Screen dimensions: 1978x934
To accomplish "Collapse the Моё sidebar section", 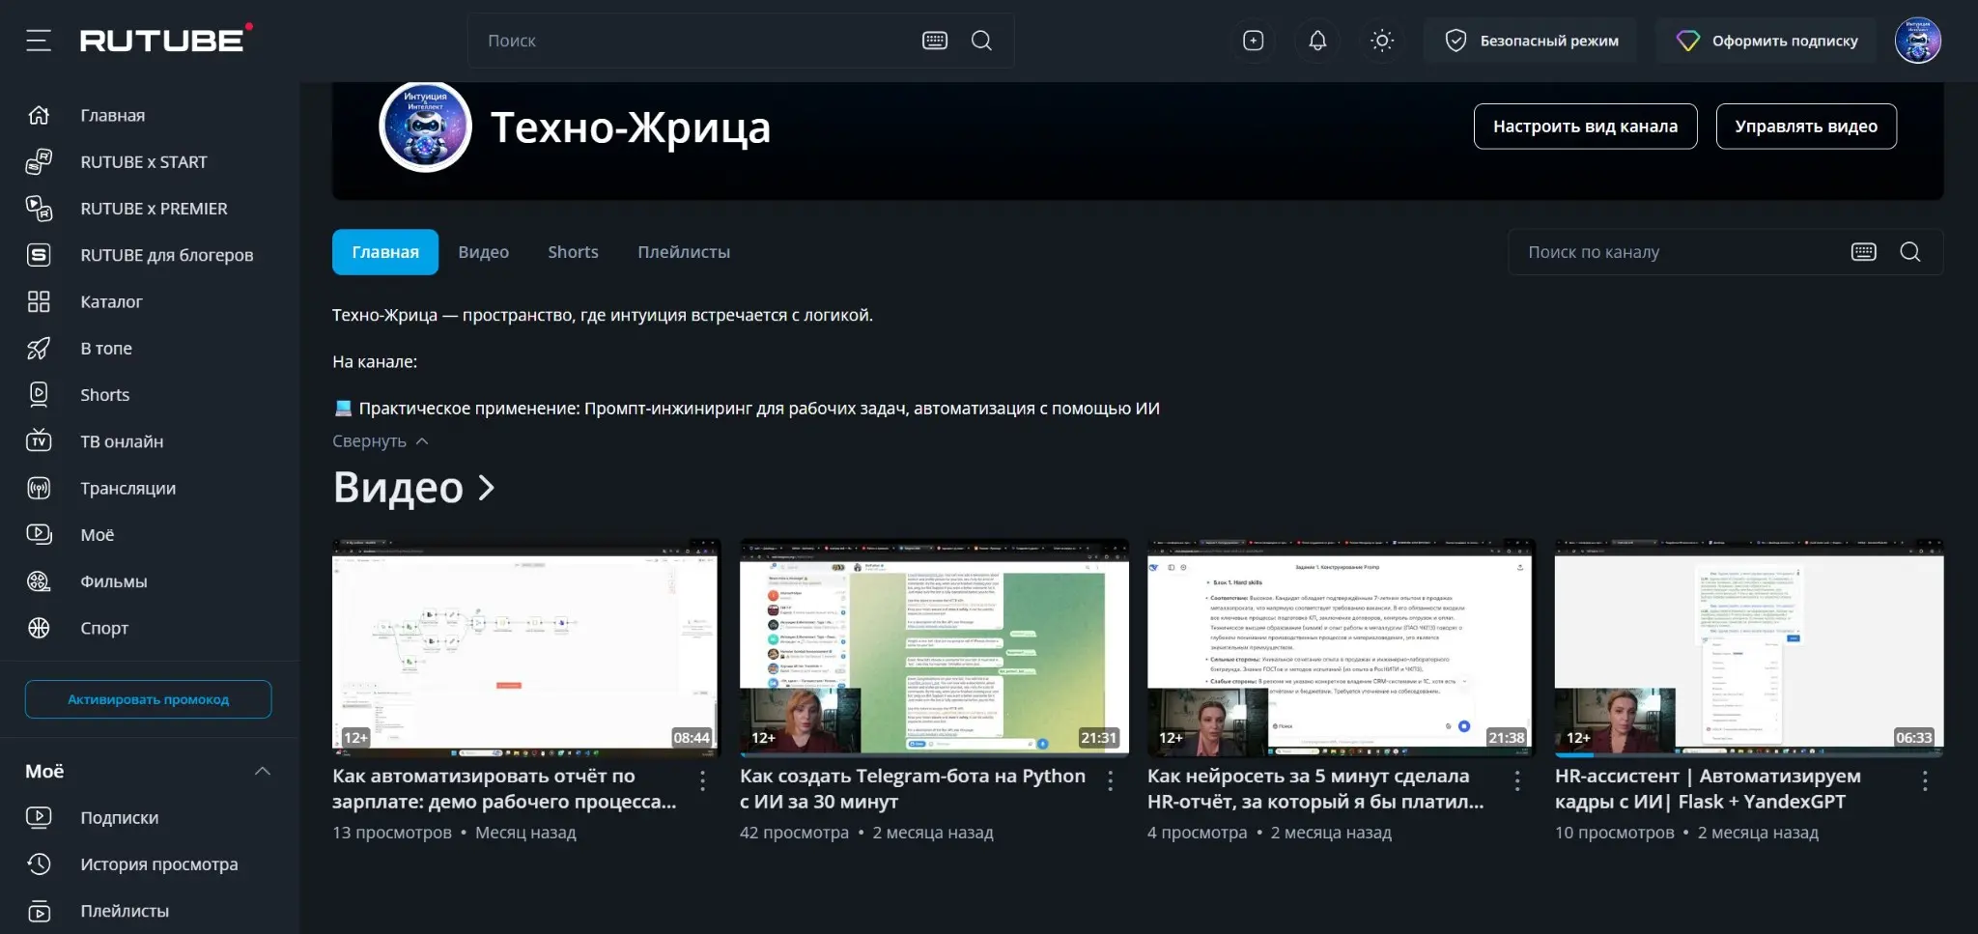I will [262, 771].
